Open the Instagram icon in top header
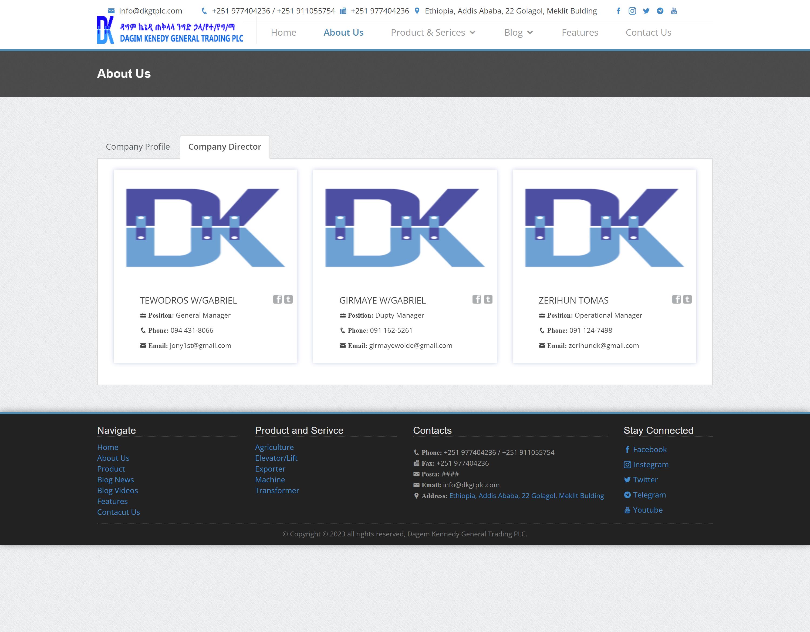The image size is (810, 632). click(632, 11)
